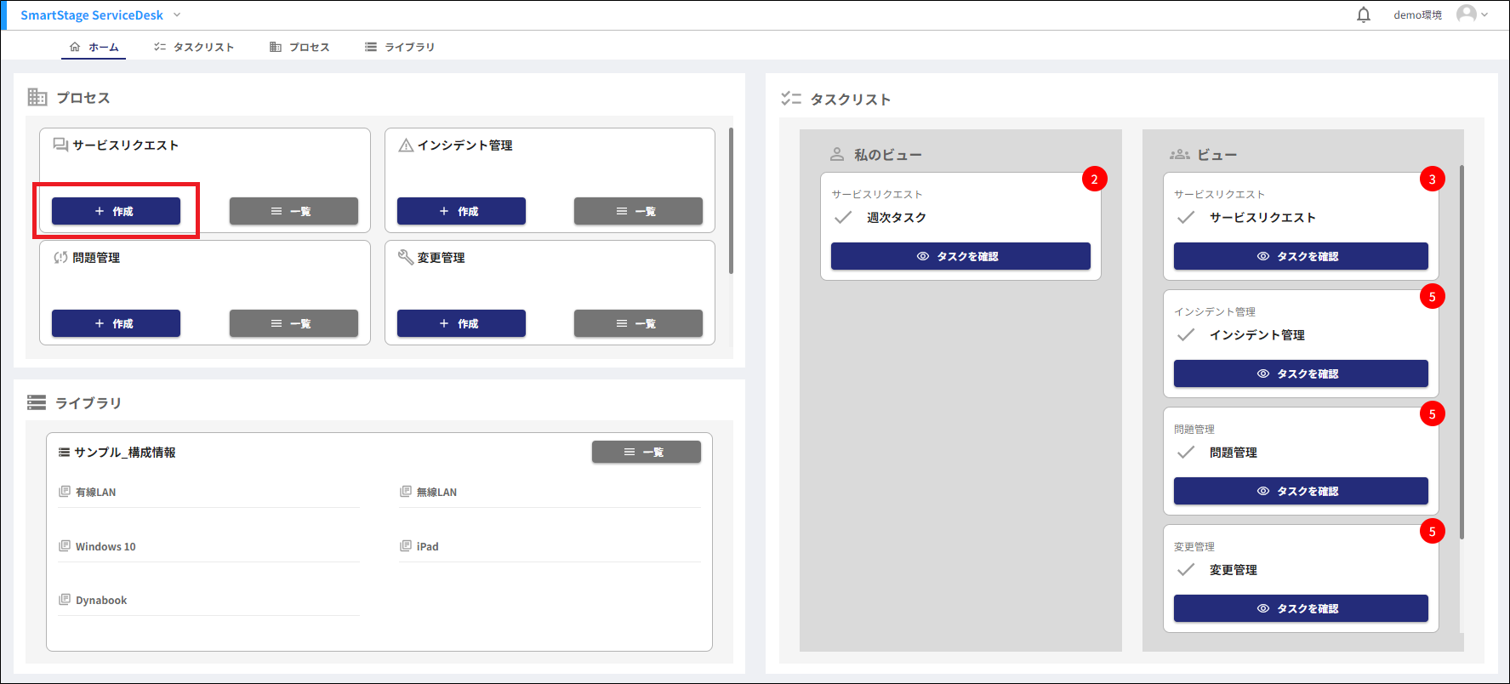Click the checkmark beside 問題管理 task
Screen dimensions: 1510x684
pos(1186,453)
